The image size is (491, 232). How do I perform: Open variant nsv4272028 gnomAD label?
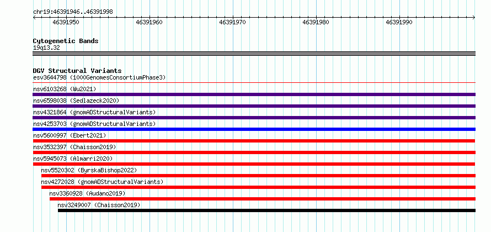click(103, 182)
